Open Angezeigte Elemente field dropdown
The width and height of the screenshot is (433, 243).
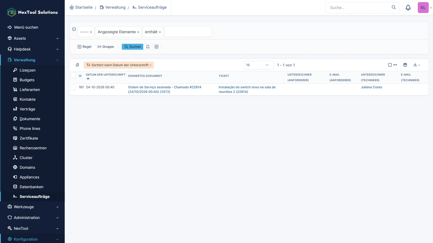click(118, 32)
